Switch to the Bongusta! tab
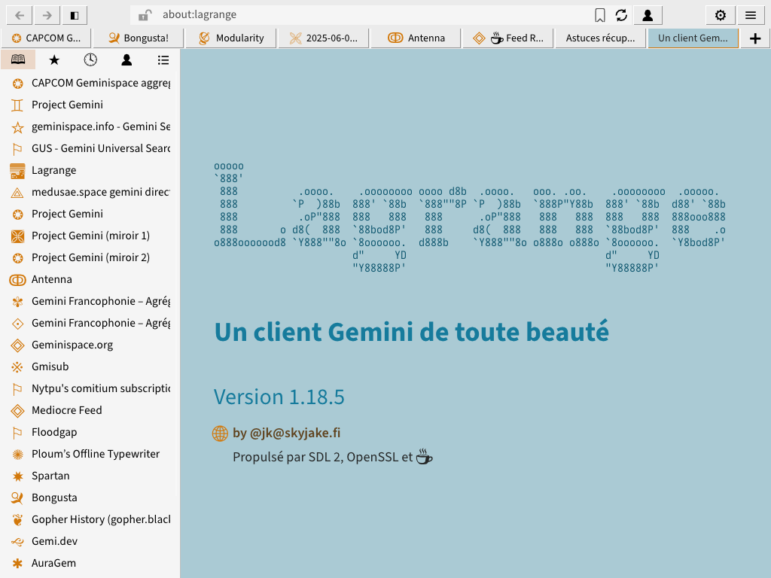 [139, 38]
